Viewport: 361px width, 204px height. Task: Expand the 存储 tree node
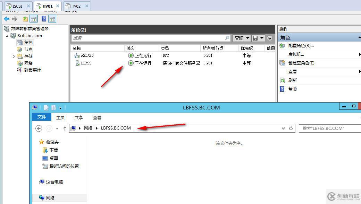14,56
